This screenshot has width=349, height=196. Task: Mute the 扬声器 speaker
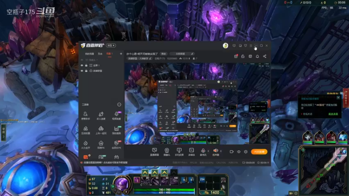click(216, 152)
